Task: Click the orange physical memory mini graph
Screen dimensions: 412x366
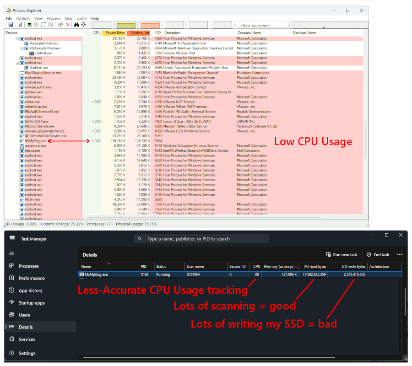Action: click(150, 25)
